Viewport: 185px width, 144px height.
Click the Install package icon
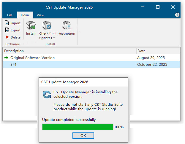pyautogui.click(x=31, y=26)
